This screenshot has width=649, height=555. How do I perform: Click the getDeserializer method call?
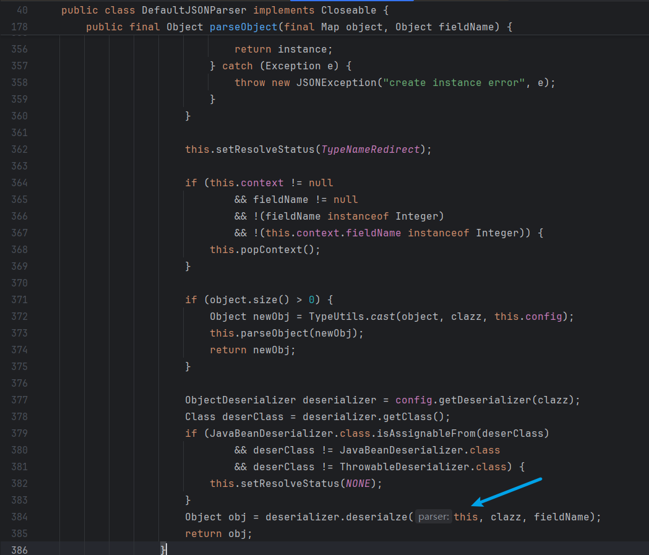(484, 400)
